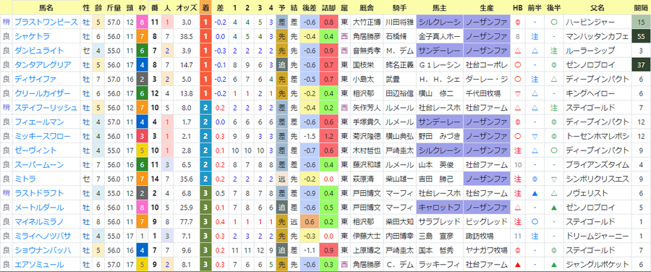Open the スーパームーン horse link
This screenshot has height=272, width=651.
pyautogui.click(x=39, y=165)
